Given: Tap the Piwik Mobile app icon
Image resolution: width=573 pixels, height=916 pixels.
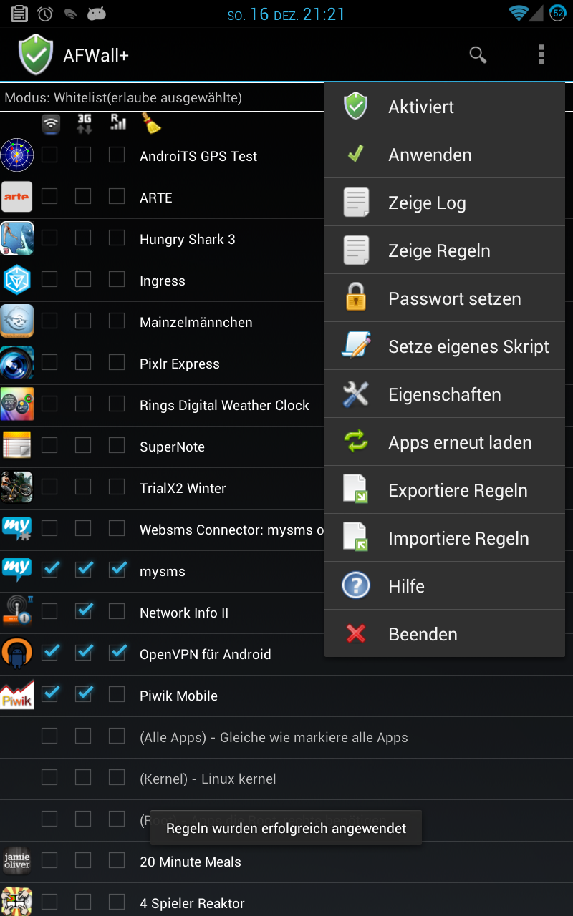Looking at the screenshot, I should click(16, 696).
